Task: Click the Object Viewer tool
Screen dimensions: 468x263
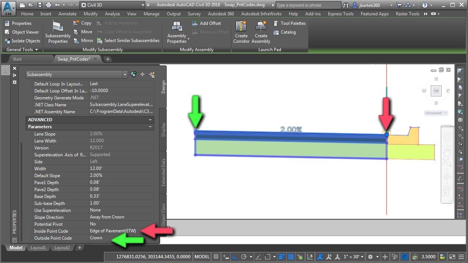Action: (x=22, y=32)
